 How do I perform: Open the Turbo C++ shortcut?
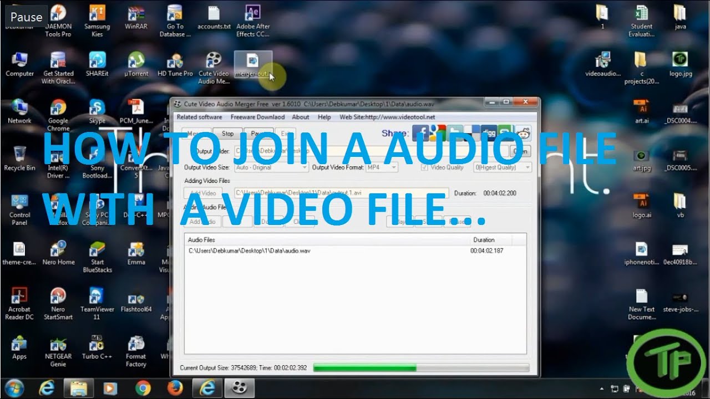[x=97, y=348]
